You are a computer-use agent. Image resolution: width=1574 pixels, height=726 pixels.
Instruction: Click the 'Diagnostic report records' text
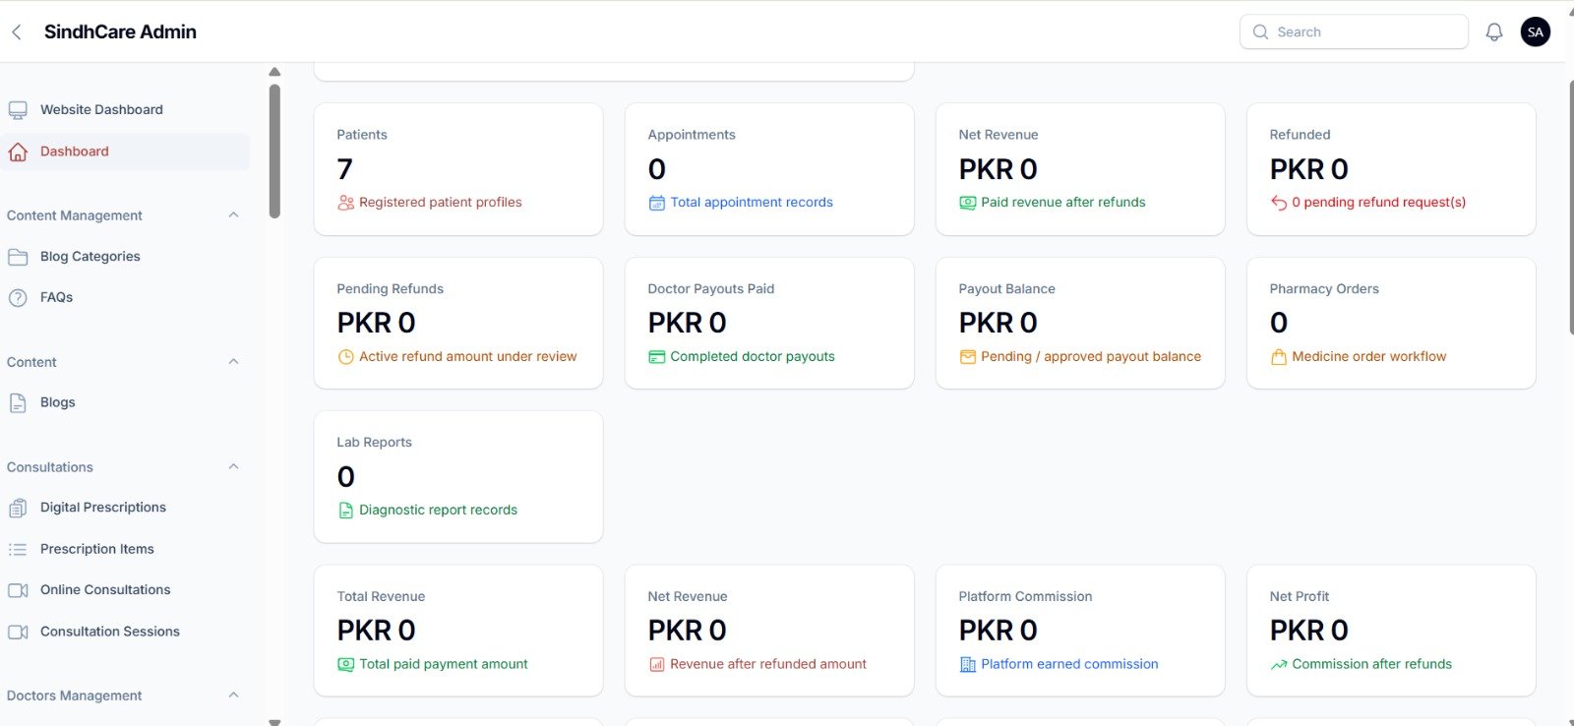coord(438,511)
